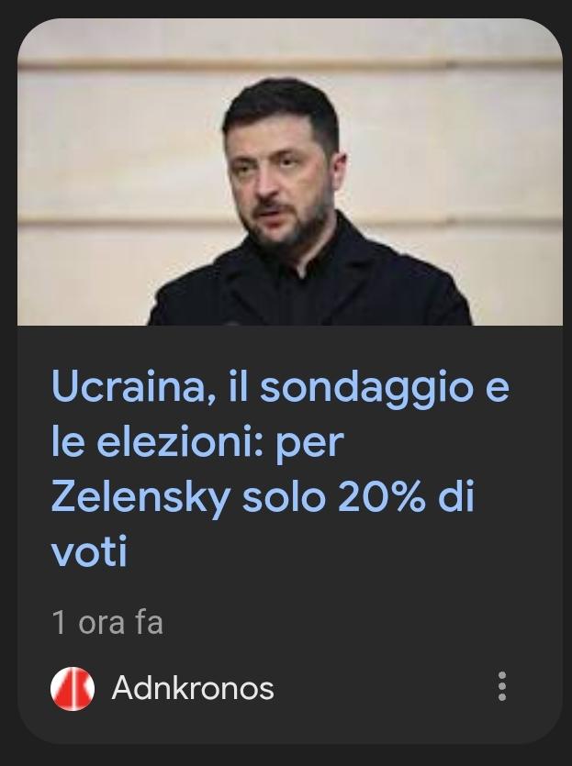
Task: Open the Adnkronos publisher name link
Action: 193,688
